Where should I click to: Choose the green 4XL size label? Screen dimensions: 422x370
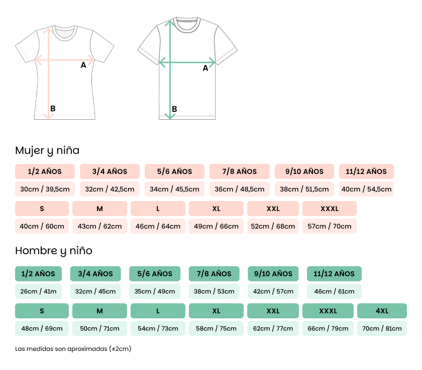382,311
